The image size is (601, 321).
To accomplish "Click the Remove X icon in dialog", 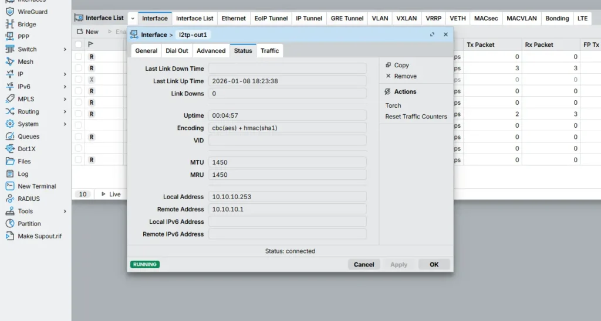I will pyautogui.click(x=389, y=76).
